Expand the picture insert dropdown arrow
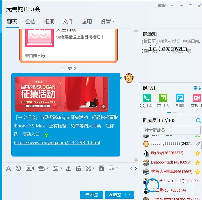202x200 pixels. pyautogui.click(x=61, y=168)
